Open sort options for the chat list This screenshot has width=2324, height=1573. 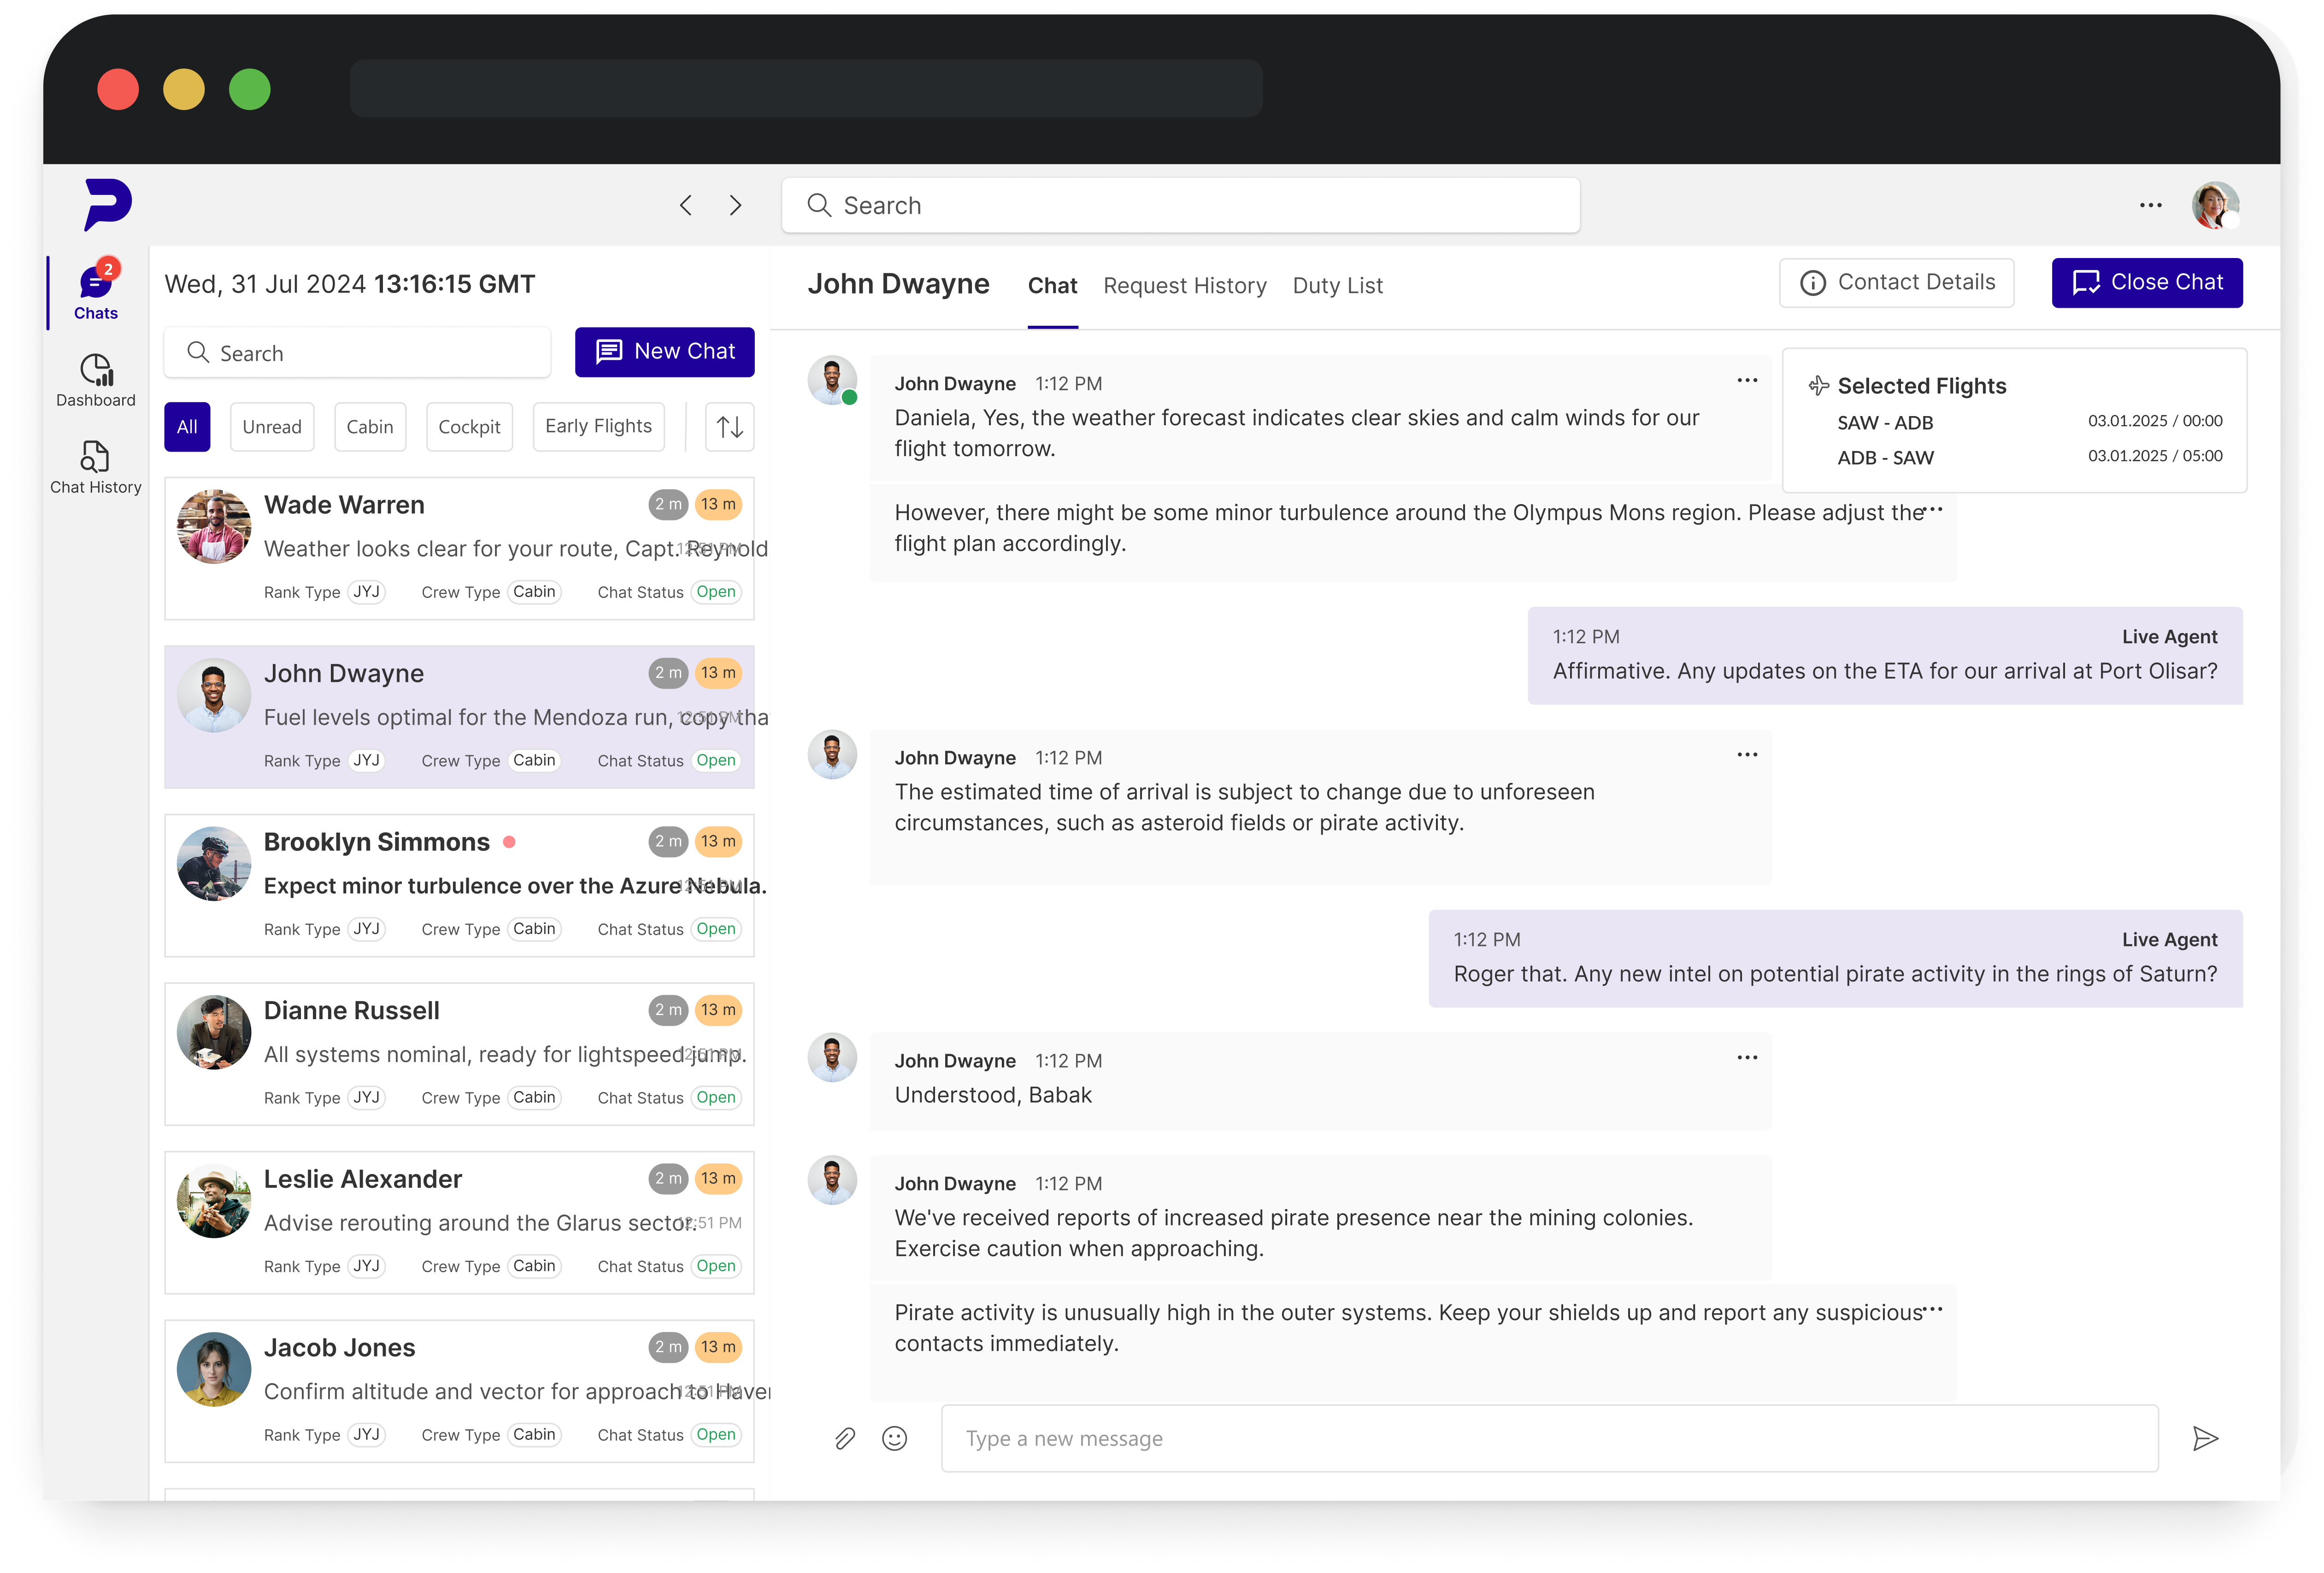(x=729, y=426)
